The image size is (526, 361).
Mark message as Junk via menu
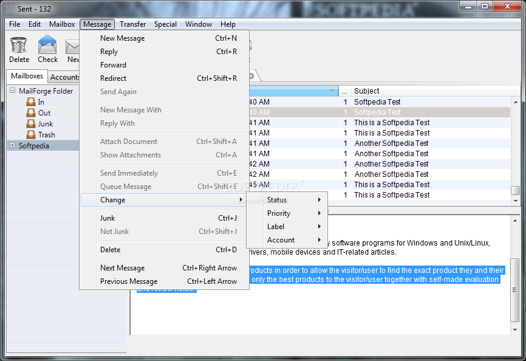[x=164, y=218]
